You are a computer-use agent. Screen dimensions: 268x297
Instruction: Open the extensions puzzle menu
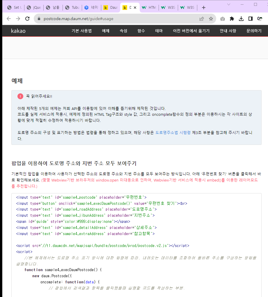(x=232, y=19)
